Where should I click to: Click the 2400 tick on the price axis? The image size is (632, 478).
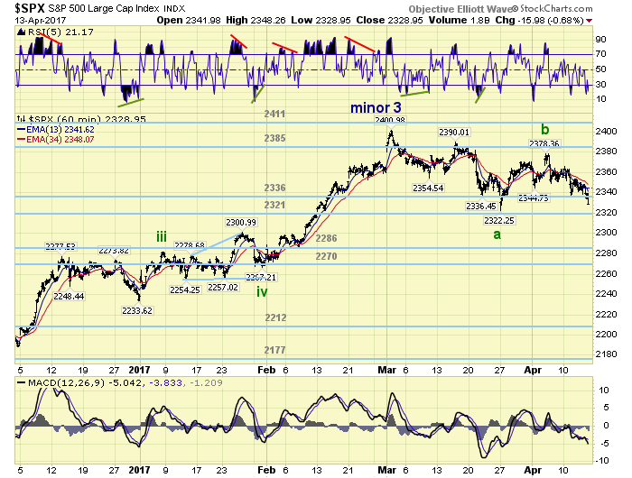click(606, 132)
